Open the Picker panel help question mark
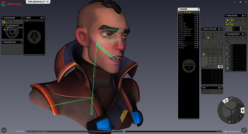Image resolution: width=248 pixels, height=134 pixels. click(x=198, y=9)
